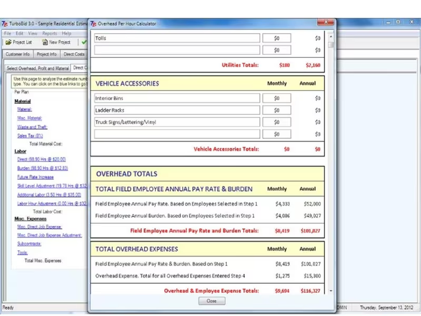This screenshot has height=316, width=421.
Task: Select the Select Overhead, Profit and Material tab
Action: 37,68
